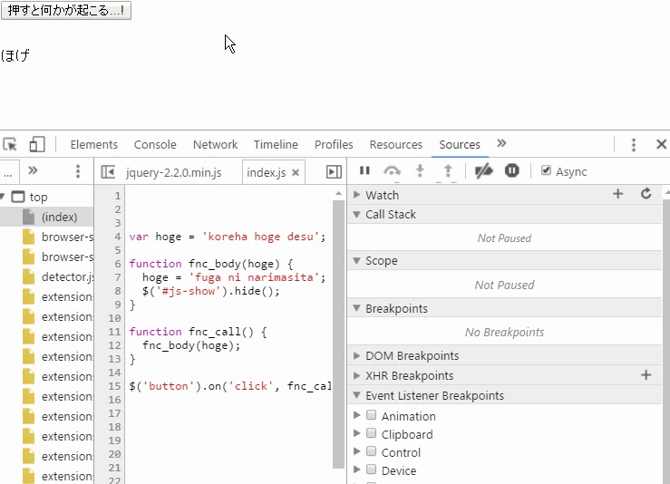This screenshot has height=484, width=670.
Task: Expand Device event category arrow
Action: (357, 469)
